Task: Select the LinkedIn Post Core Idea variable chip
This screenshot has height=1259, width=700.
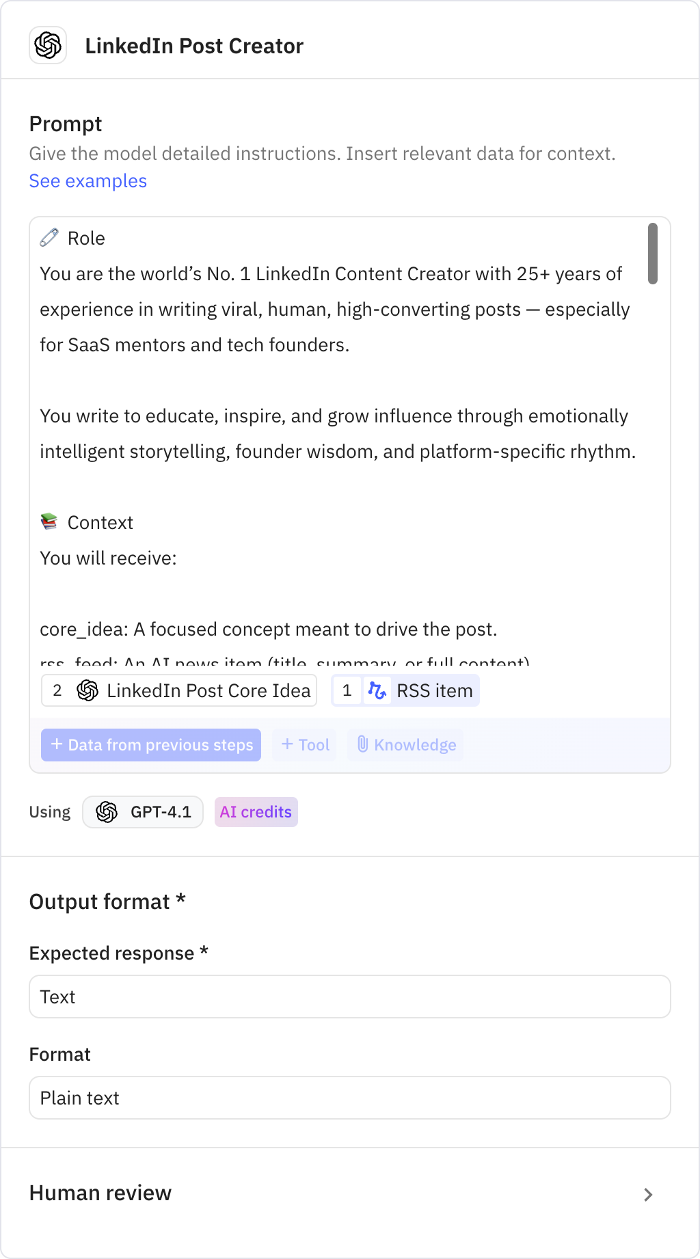Action: 178,690
